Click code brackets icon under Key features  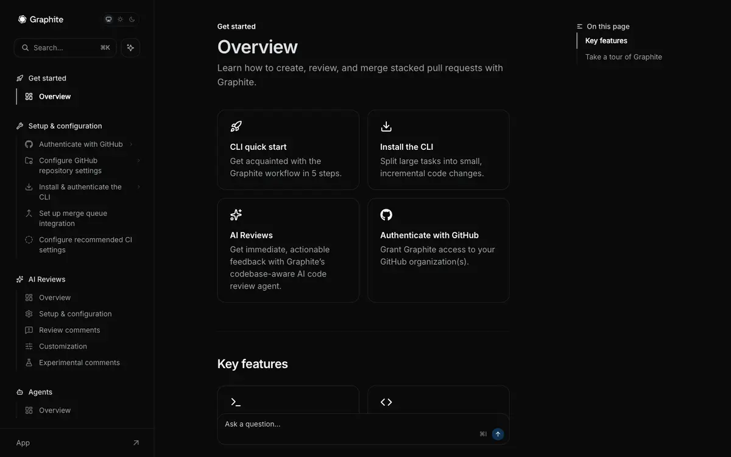tap(386, 402)
